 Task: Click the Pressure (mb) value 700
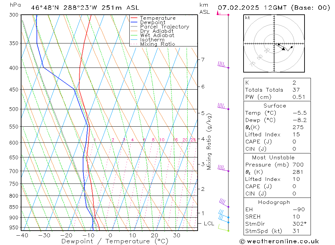[298, 164]
